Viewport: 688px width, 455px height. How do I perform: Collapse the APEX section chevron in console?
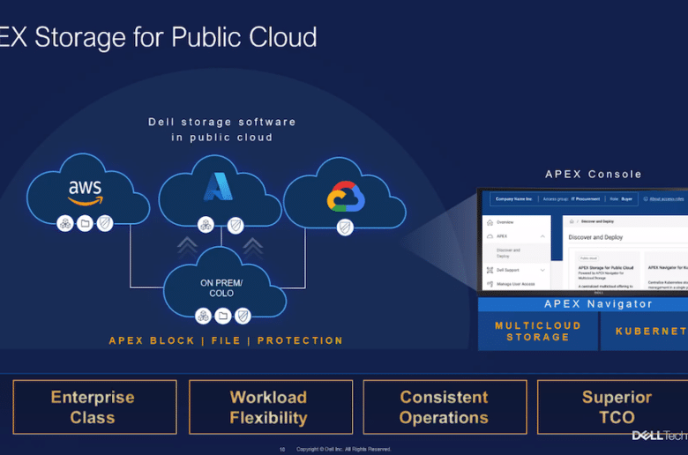pyautogui.click(x=542, y=236)
